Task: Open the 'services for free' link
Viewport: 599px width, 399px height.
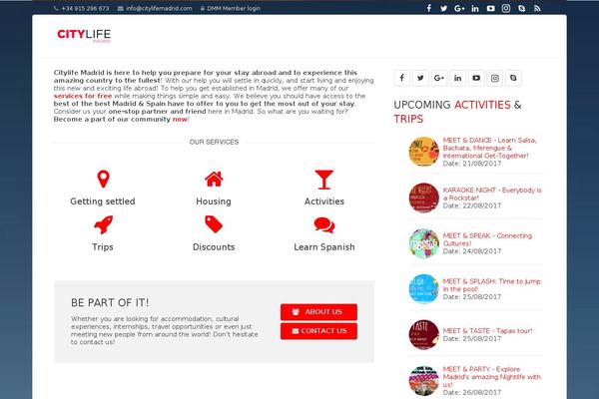Action: 83,96
